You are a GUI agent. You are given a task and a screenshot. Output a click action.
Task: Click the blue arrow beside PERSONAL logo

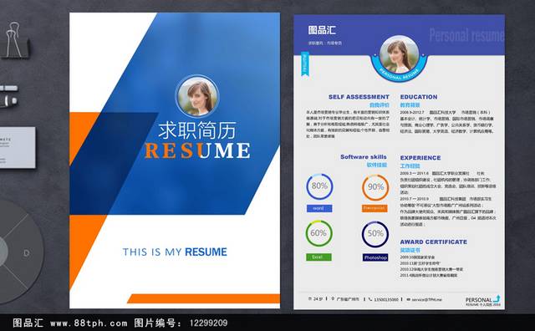pos(497,298)
